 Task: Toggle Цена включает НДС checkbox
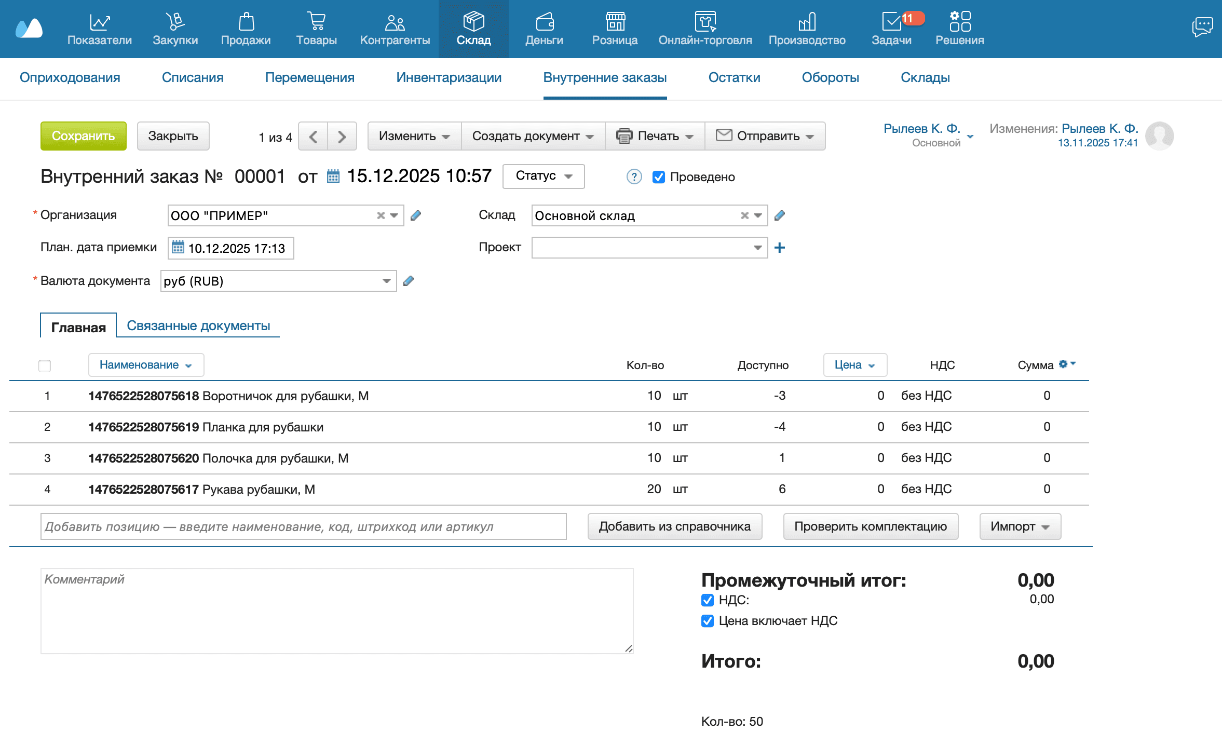[x=707, y=621]
